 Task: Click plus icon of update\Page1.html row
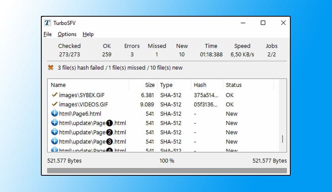tap(54, 123)
